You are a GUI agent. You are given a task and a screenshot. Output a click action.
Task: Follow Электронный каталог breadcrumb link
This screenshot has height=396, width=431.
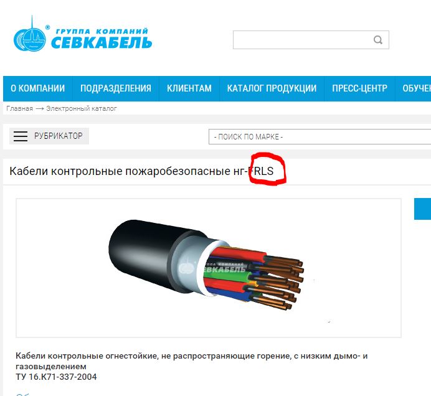[x=82, y=108]
